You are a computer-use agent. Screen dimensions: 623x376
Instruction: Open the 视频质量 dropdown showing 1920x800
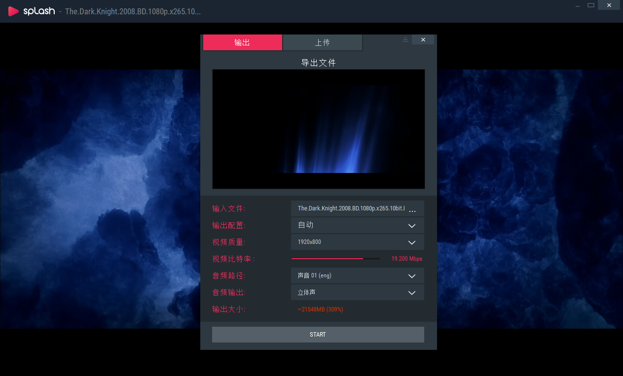358,242
